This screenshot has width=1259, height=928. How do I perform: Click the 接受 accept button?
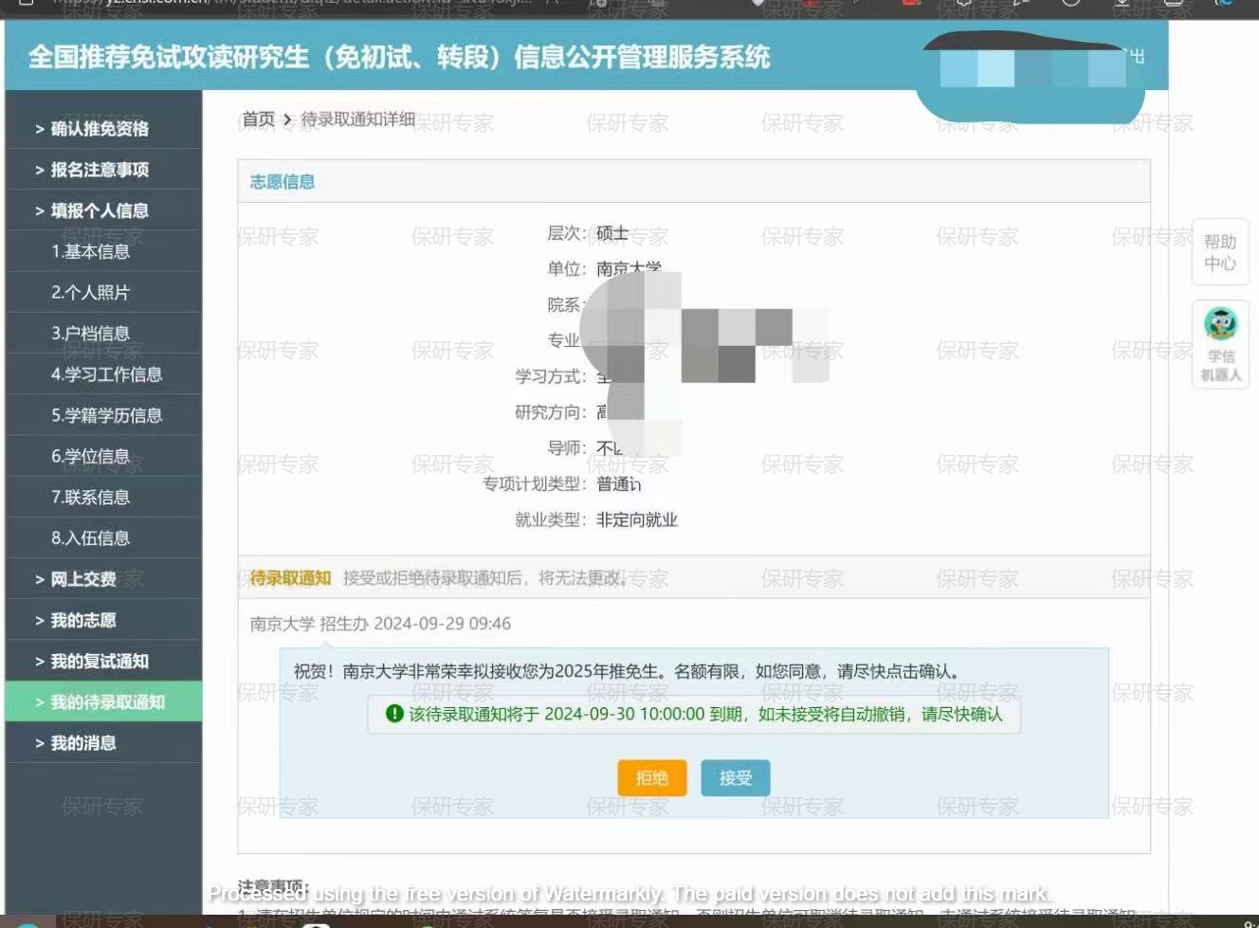(735, 777)
